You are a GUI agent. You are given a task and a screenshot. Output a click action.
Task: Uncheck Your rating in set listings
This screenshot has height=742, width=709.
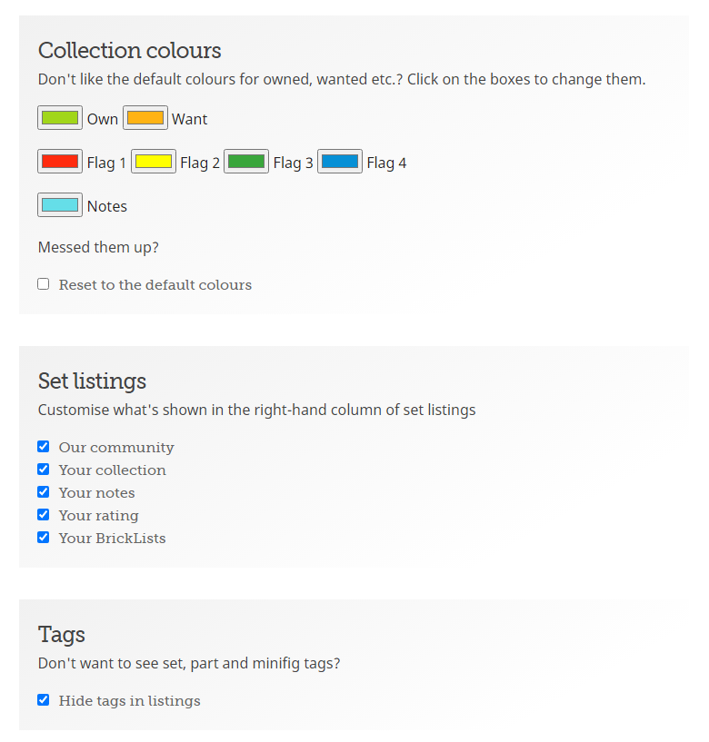[x=44, y=515]
